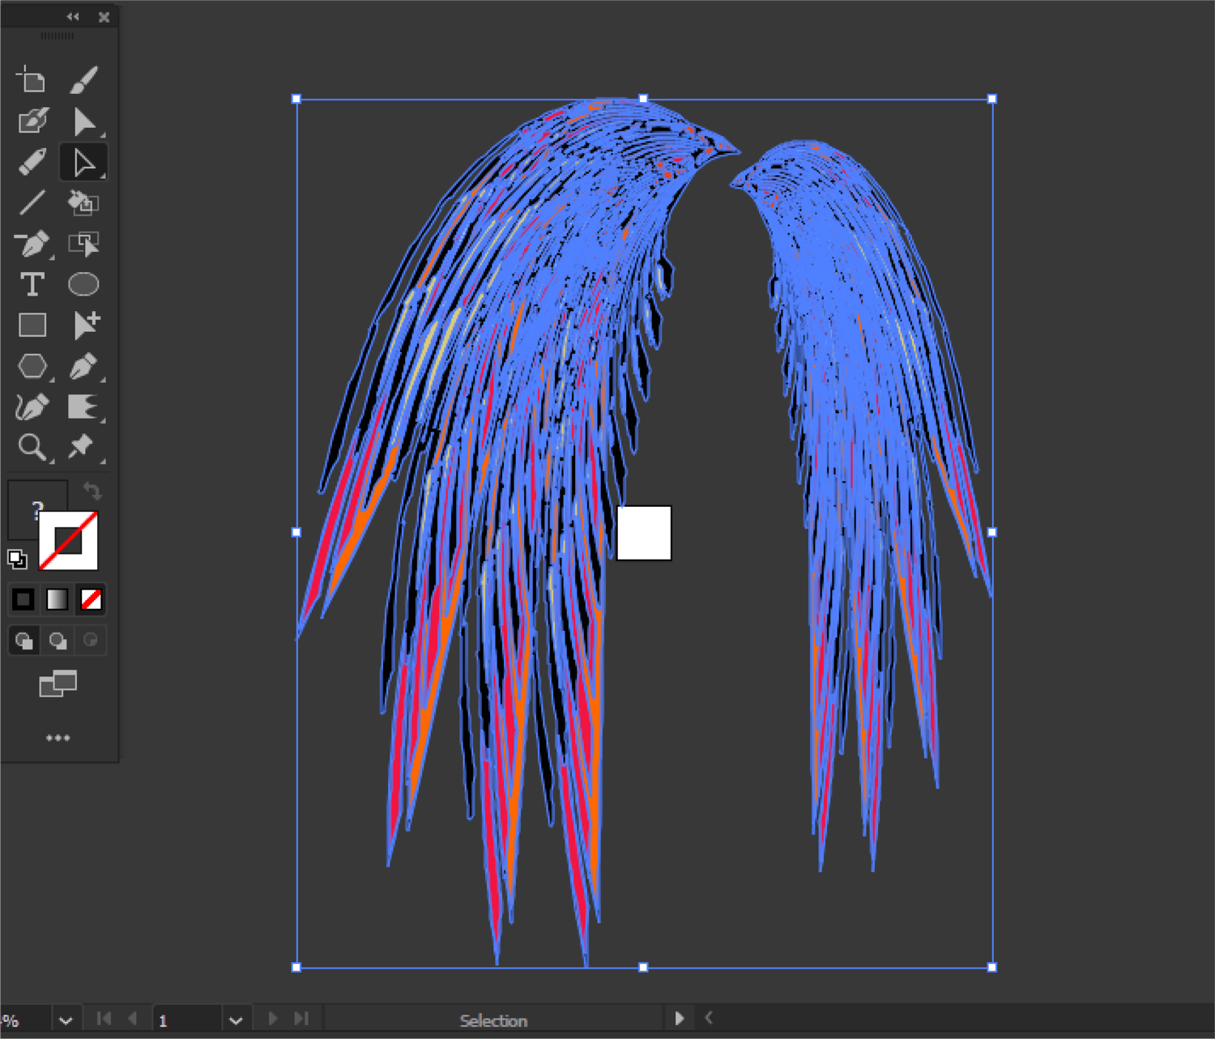This screenshot has width=1215, height=1039.
Task: Collapse the toolbar with double arrows
Action: tap(73, 16)
